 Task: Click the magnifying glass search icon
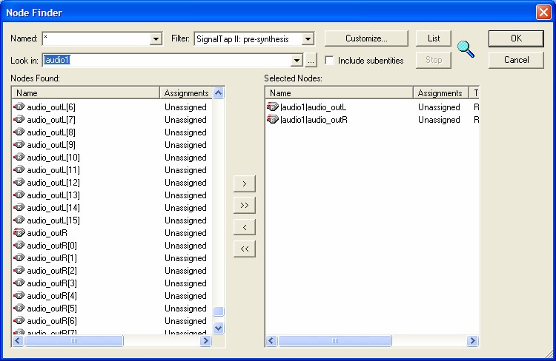pos(466,50)
